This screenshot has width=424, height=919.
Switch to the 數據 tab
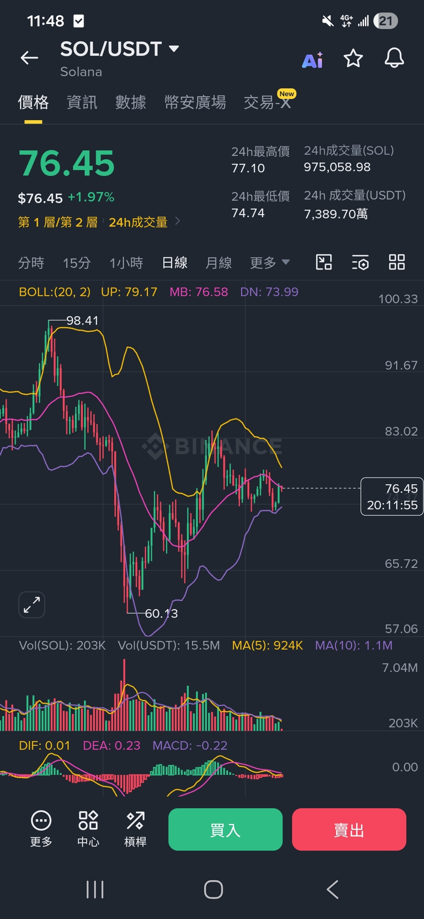[x=131, y=103]
